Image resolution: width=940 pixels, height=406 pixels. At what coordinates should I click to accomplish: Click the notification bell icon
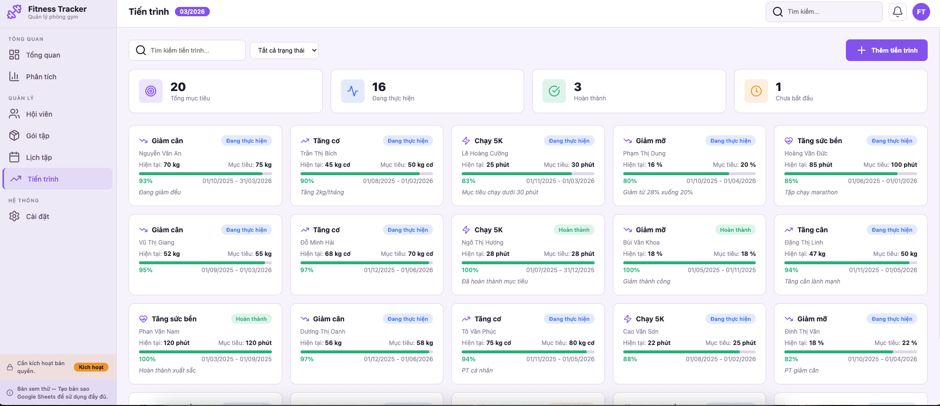[x=897, y=12]
